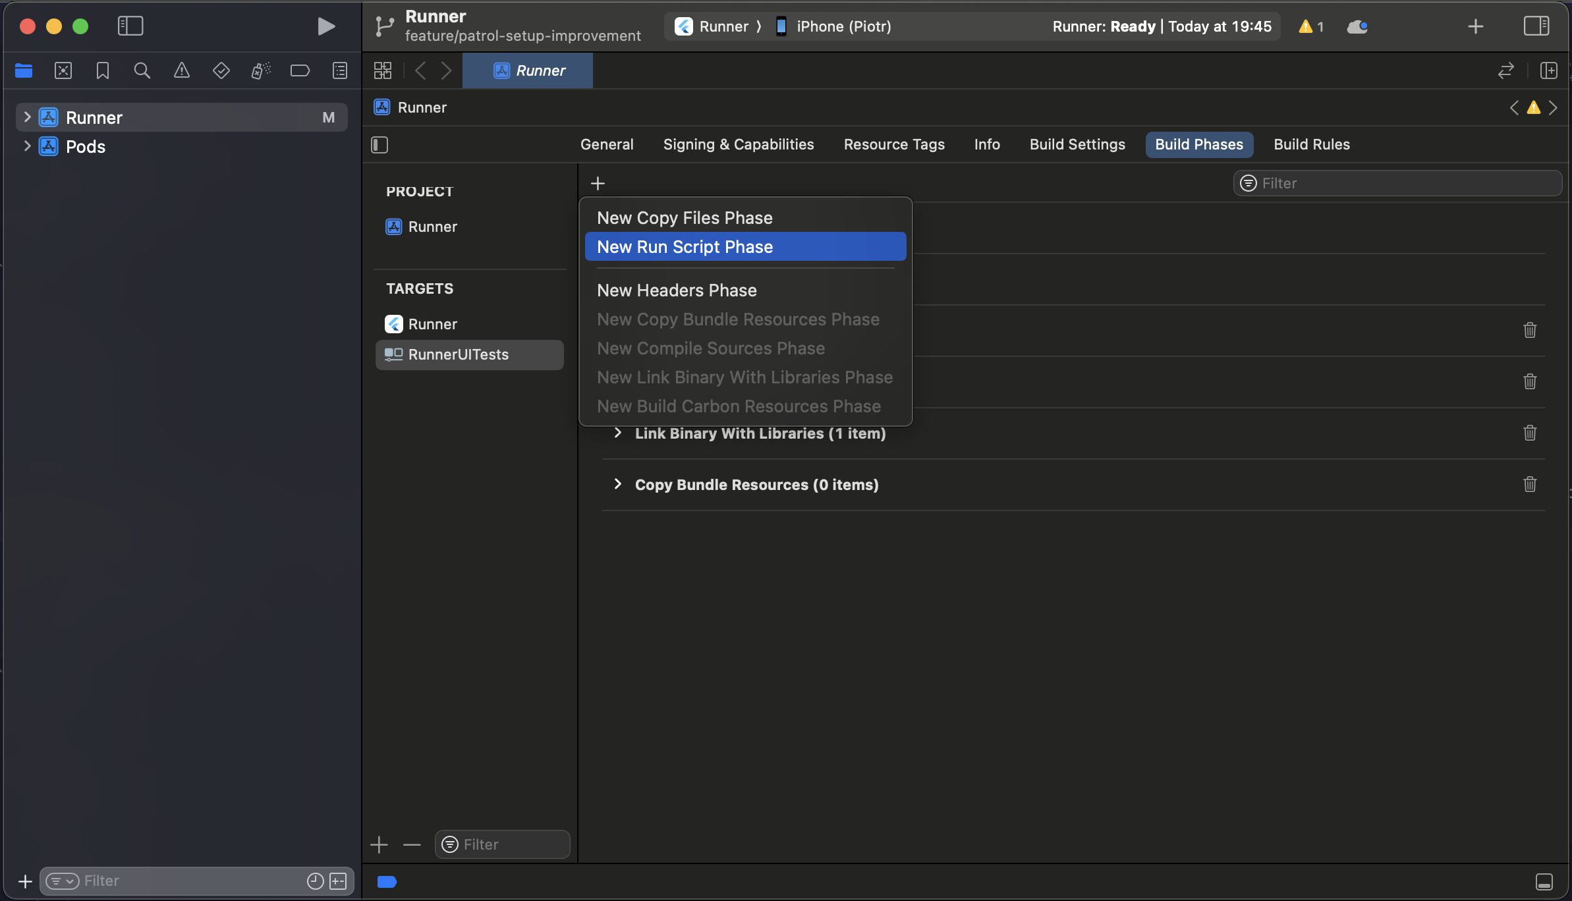Select Runner project in sidebar
1572x901 pixels.
tap(93, 117)
